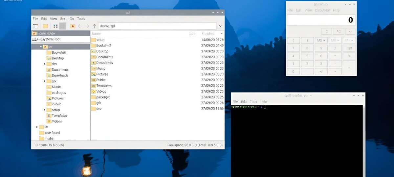Image resolution: width=394 pixels, height=177 pixels.
Task: Click the terminal window's vertical scrollbar
Action: point(364,141)
